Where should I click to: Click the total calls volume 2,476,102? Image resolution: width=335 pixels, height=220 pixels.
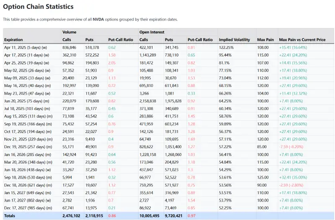71,215
